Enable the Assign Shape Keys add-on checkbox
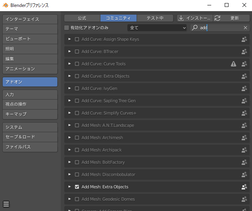The image size is (252, 211). (x=77, y=39)
